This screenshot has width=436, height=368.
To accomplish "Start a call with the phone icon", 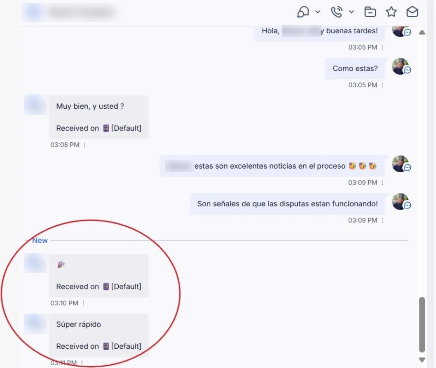I will (x=337, y=12).
